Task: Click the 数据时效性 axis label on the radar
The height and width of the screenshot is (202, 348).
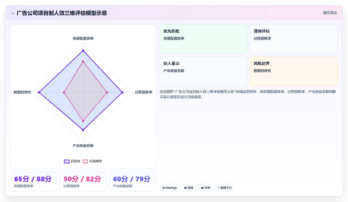Action: coord(22,92)
